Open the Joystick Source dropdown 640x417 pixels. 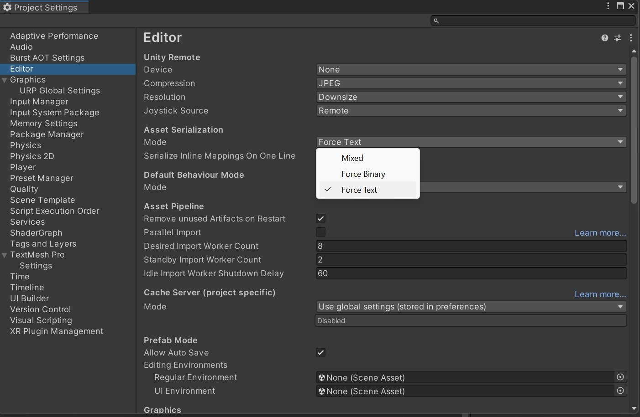471,111
